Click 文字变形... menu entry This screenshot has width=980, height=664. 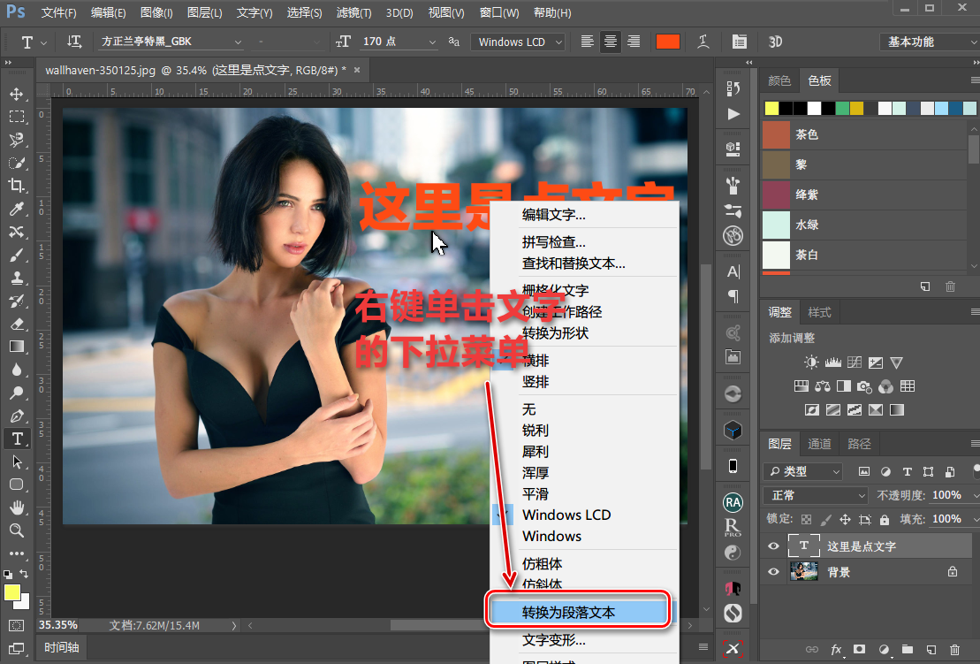tap(554, 640)
